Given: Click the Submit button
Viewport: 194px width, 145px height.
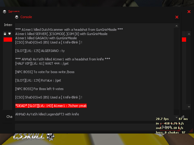Looking at the screenshot, I should tap(166, 127).
